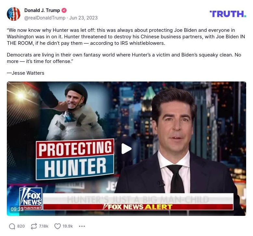Click the Donald J. Trump display name
253x236 pixels.
42,10
